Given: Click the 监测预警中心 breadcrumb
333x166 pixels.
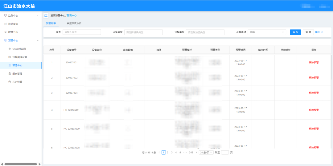Looking at the screenshot, I should tap(58, 15).
